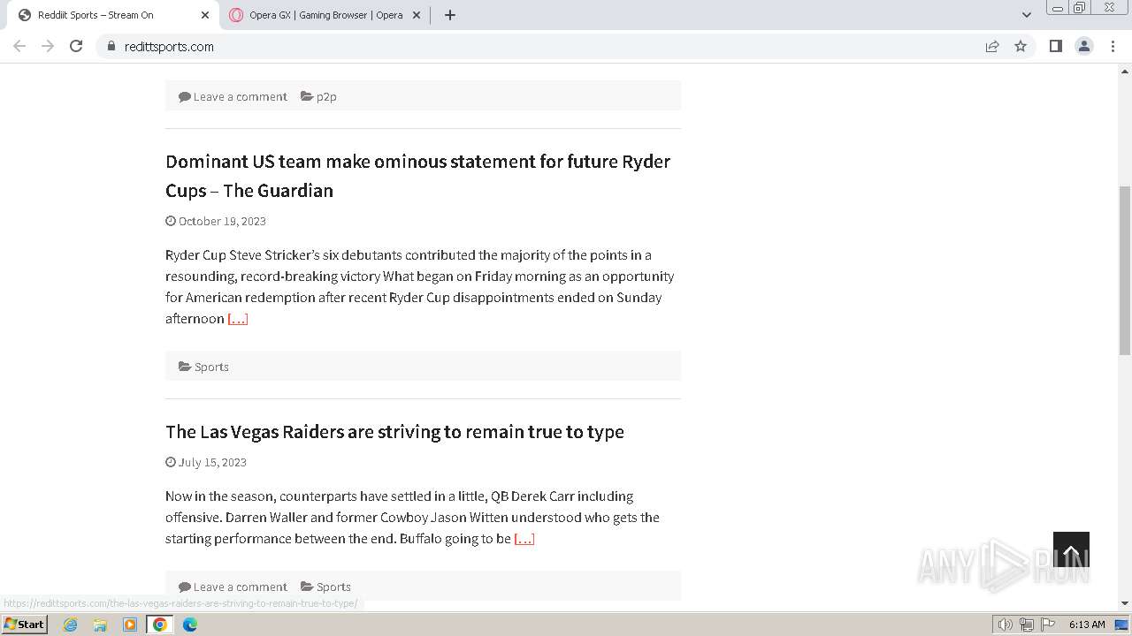
Task: Click the comment bubble icon on p2p post
Action: [185, 96]
